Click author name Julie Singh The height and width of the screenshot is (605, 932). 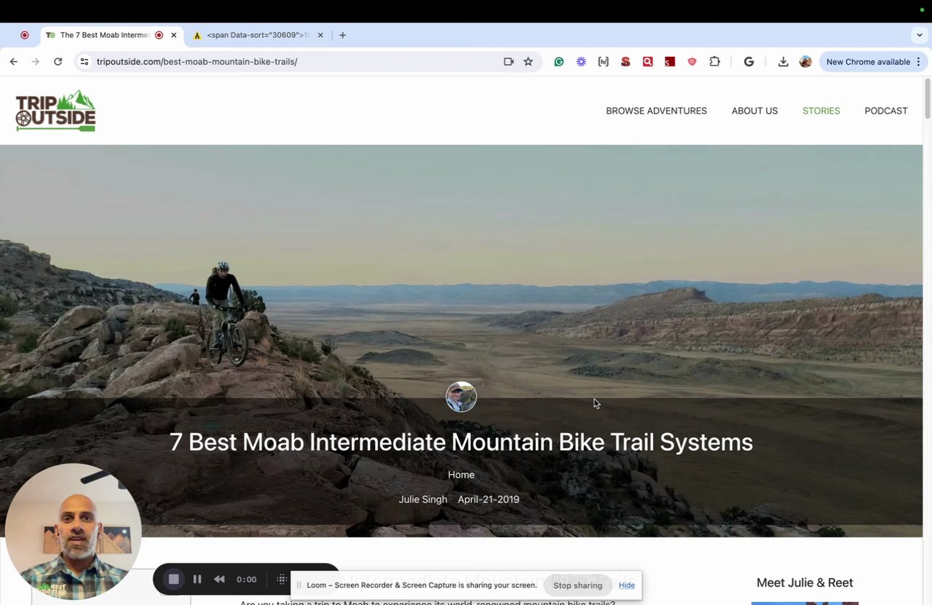click(x=423, y=499)
